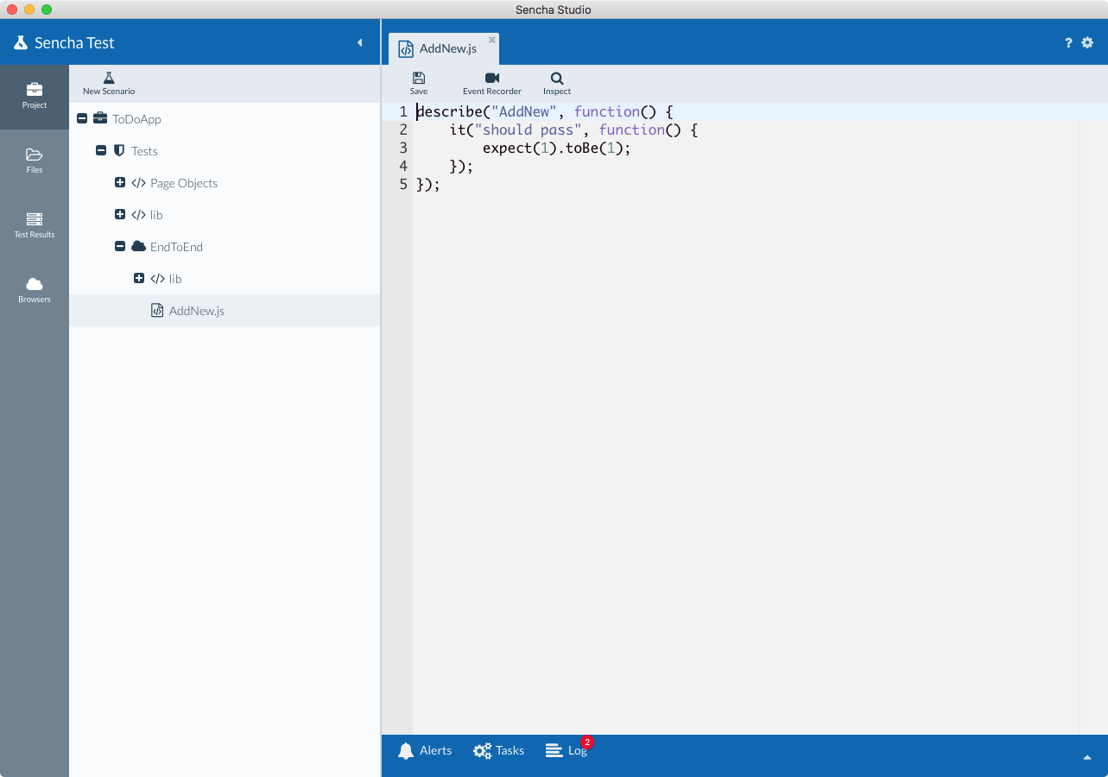
Task: Expand the bottom panel with up arrow
Action: tap(1086, 757)
